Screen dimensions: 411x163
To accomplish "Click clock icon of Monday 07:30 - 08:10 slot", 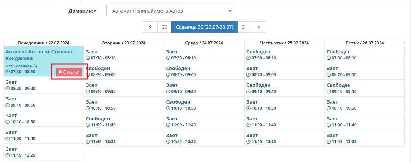I will (x=8, y=72).
